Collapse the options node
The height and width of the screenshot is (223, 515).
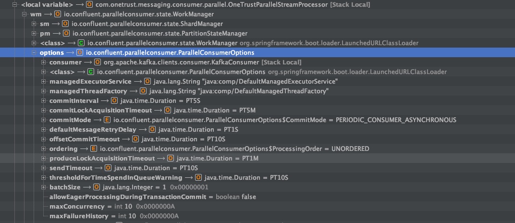pyautogui.click(x=34, y=53)
